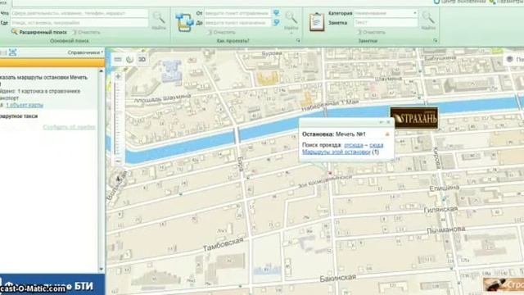The height and width of the screenshot is (295, 524).
Task: Expand the Как проехать group dialog launcher
Action: tap(298, 40)
